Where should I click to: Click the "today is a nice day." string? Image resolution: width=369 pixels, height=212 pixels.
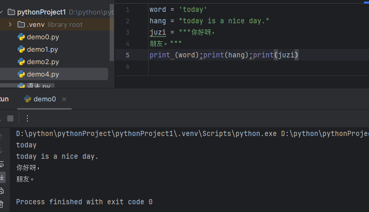tap(224, 21)
